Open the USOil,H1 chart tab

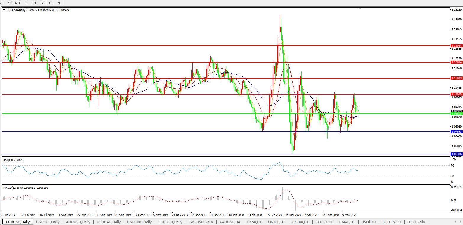[x=368, y=222]
